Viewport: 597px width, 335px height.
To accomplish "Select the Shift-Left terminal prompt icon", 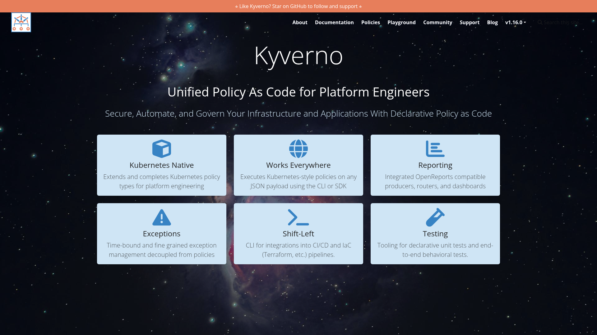I will point(298,217).
